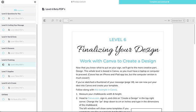Click the file icon of Level 3 Beta PDF's
Image resolution: width=196 pixels, height=112 pixels.
pos(9,30)
